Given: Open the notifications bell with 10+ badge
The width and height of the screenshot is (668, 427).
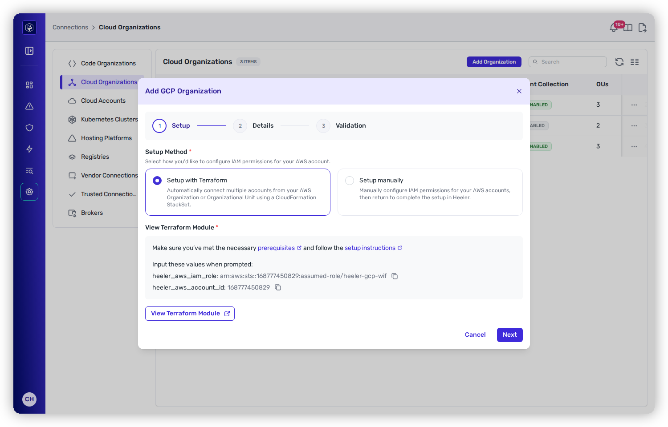Looking at the screenshot, I should (614, 28).
